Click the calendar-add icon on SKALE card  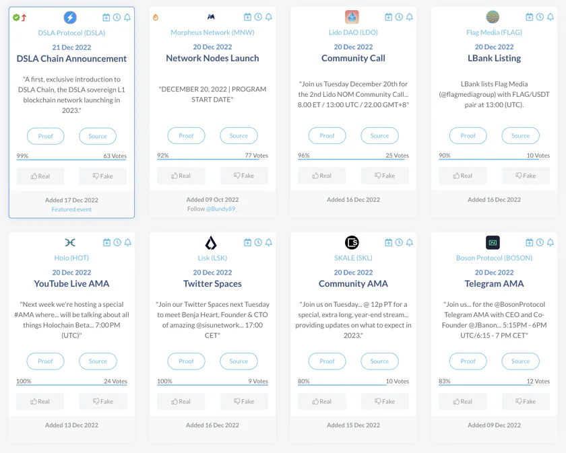[x=388, y=242]
